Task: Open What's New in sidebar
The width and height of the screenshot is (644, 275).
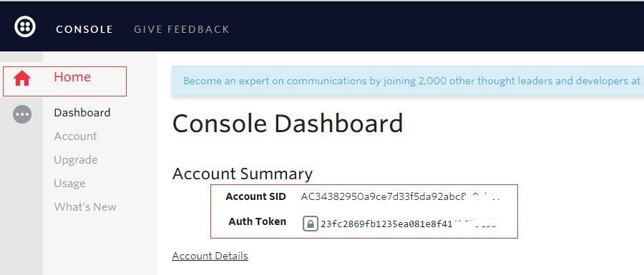Action: [x=85, y=206]
